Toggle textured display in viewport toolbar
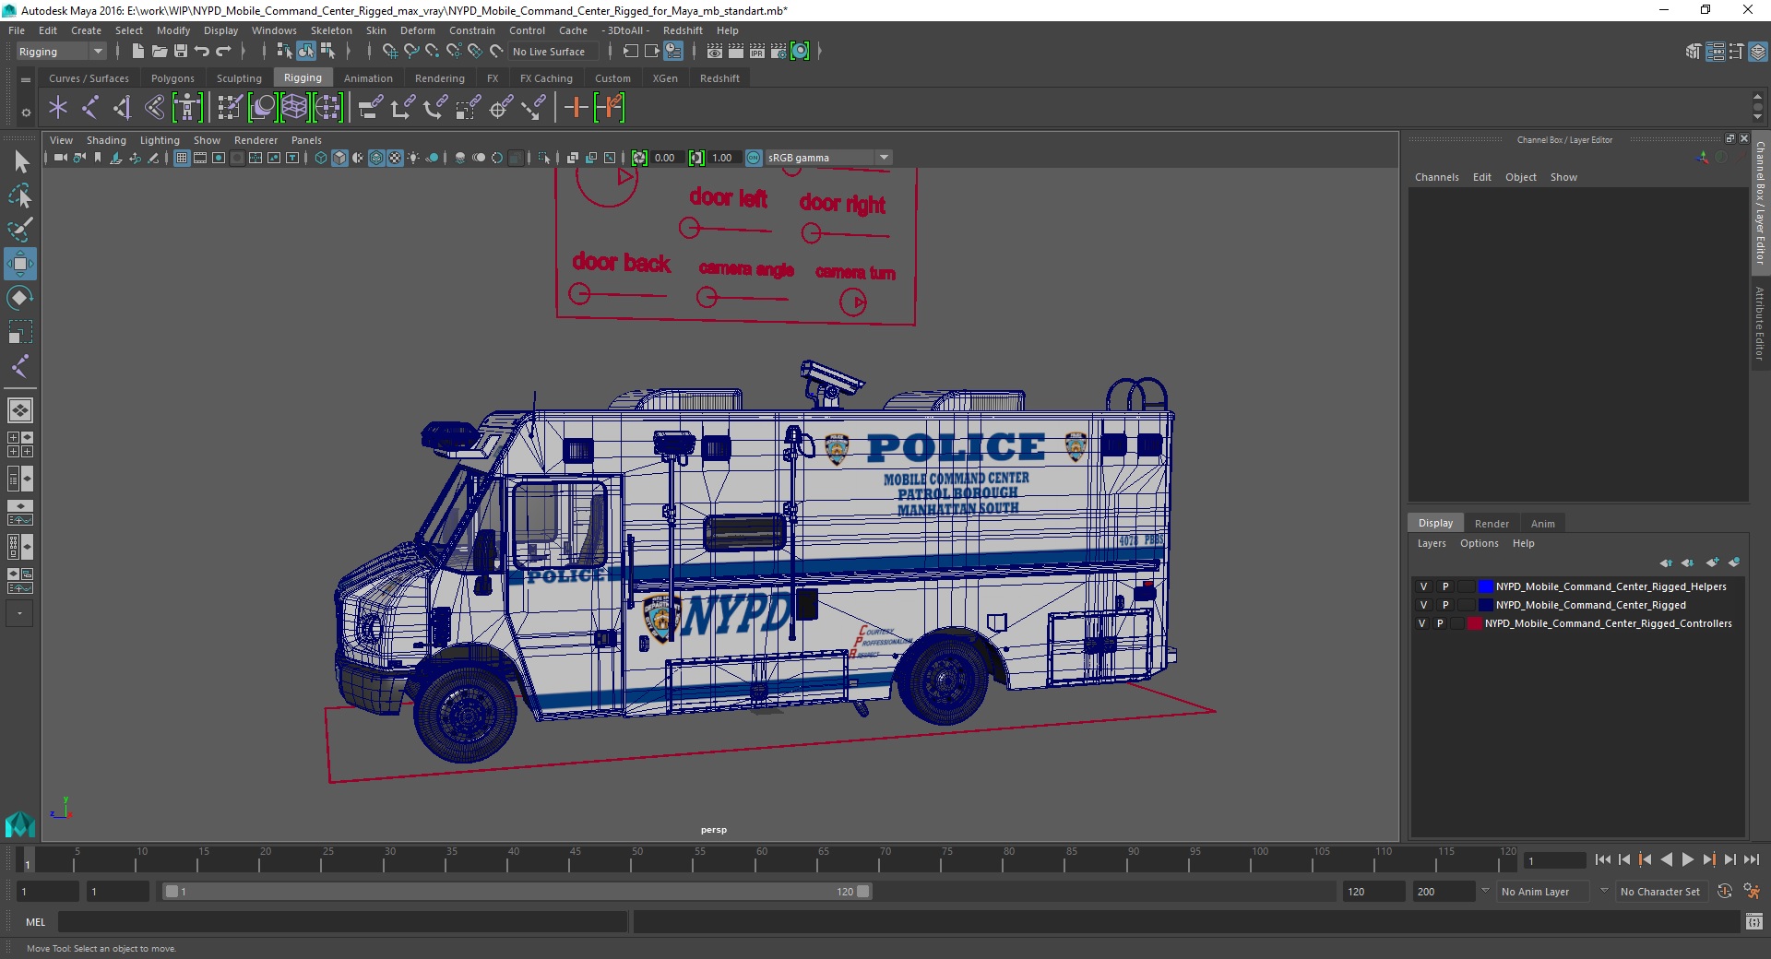Image resolution: width=1771 pixels, height=959 pixels. click(x=395, y=158)
